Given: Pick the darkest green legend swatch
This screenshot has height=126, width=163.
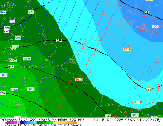Looking at the screenshot, I should pos(38,123).
